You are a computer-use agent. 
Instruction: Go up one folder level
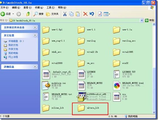click(28, 14)
